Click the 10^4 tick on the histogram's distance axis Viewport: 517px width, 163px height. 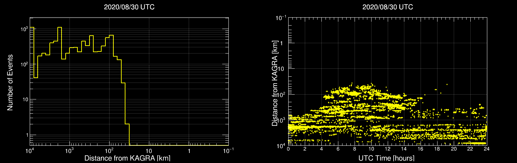pos(30,150)
